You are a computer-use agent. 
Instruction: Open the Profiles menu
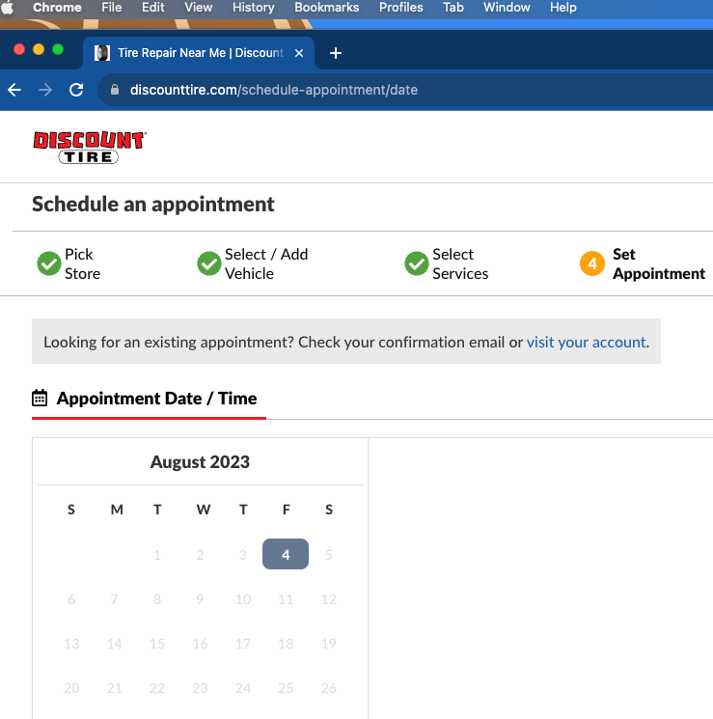pyautogui.click(x=400, y=8)
